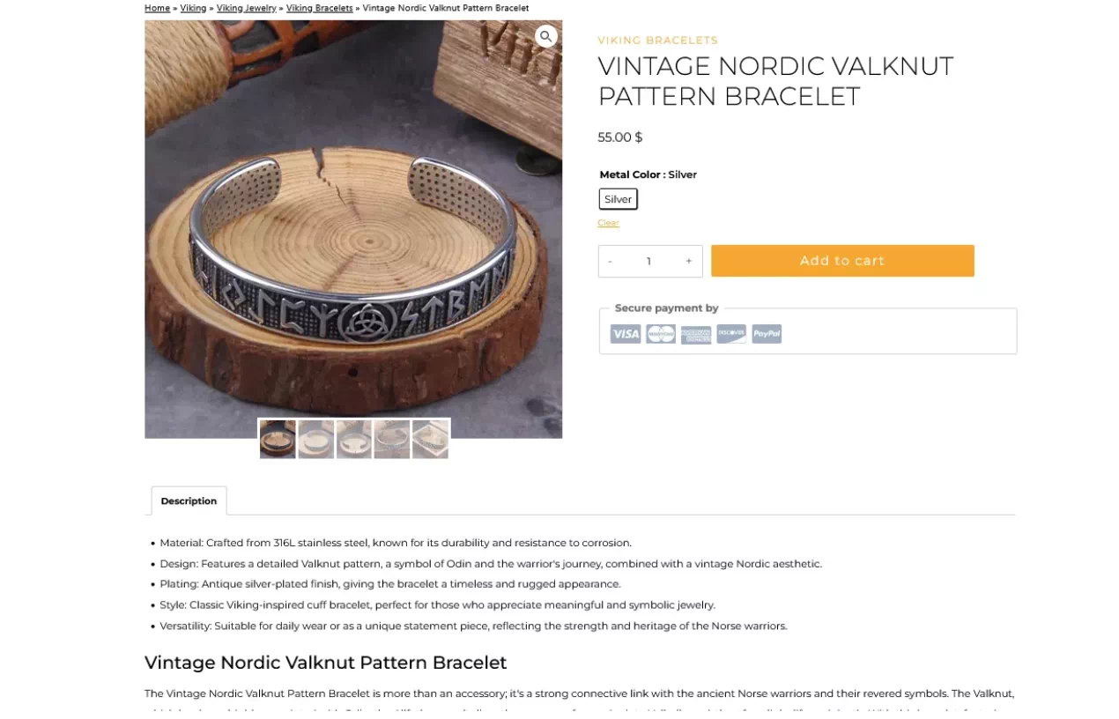Click the Visa payment icon
Image resolution: width=1119 pixels, height=719 pixels.
pyautogui.click(x=626, y=333)
